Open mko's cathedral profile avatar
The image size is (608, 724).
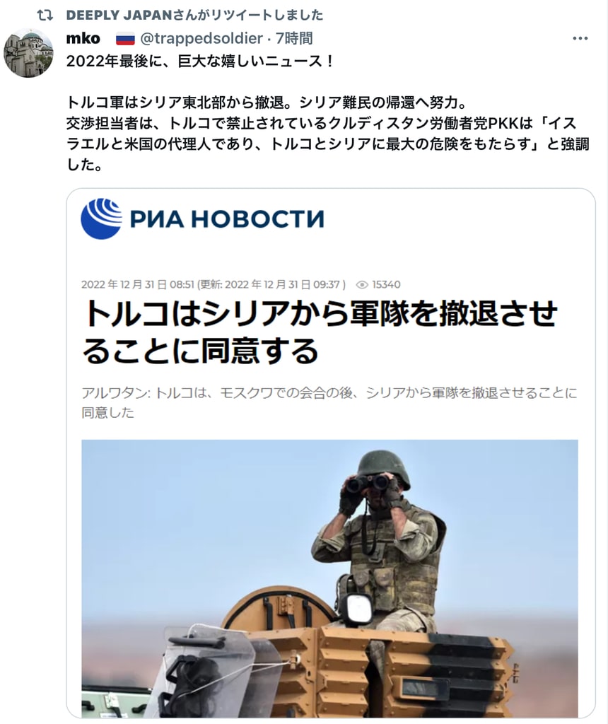pyautogui.click(x=28, y=52)
